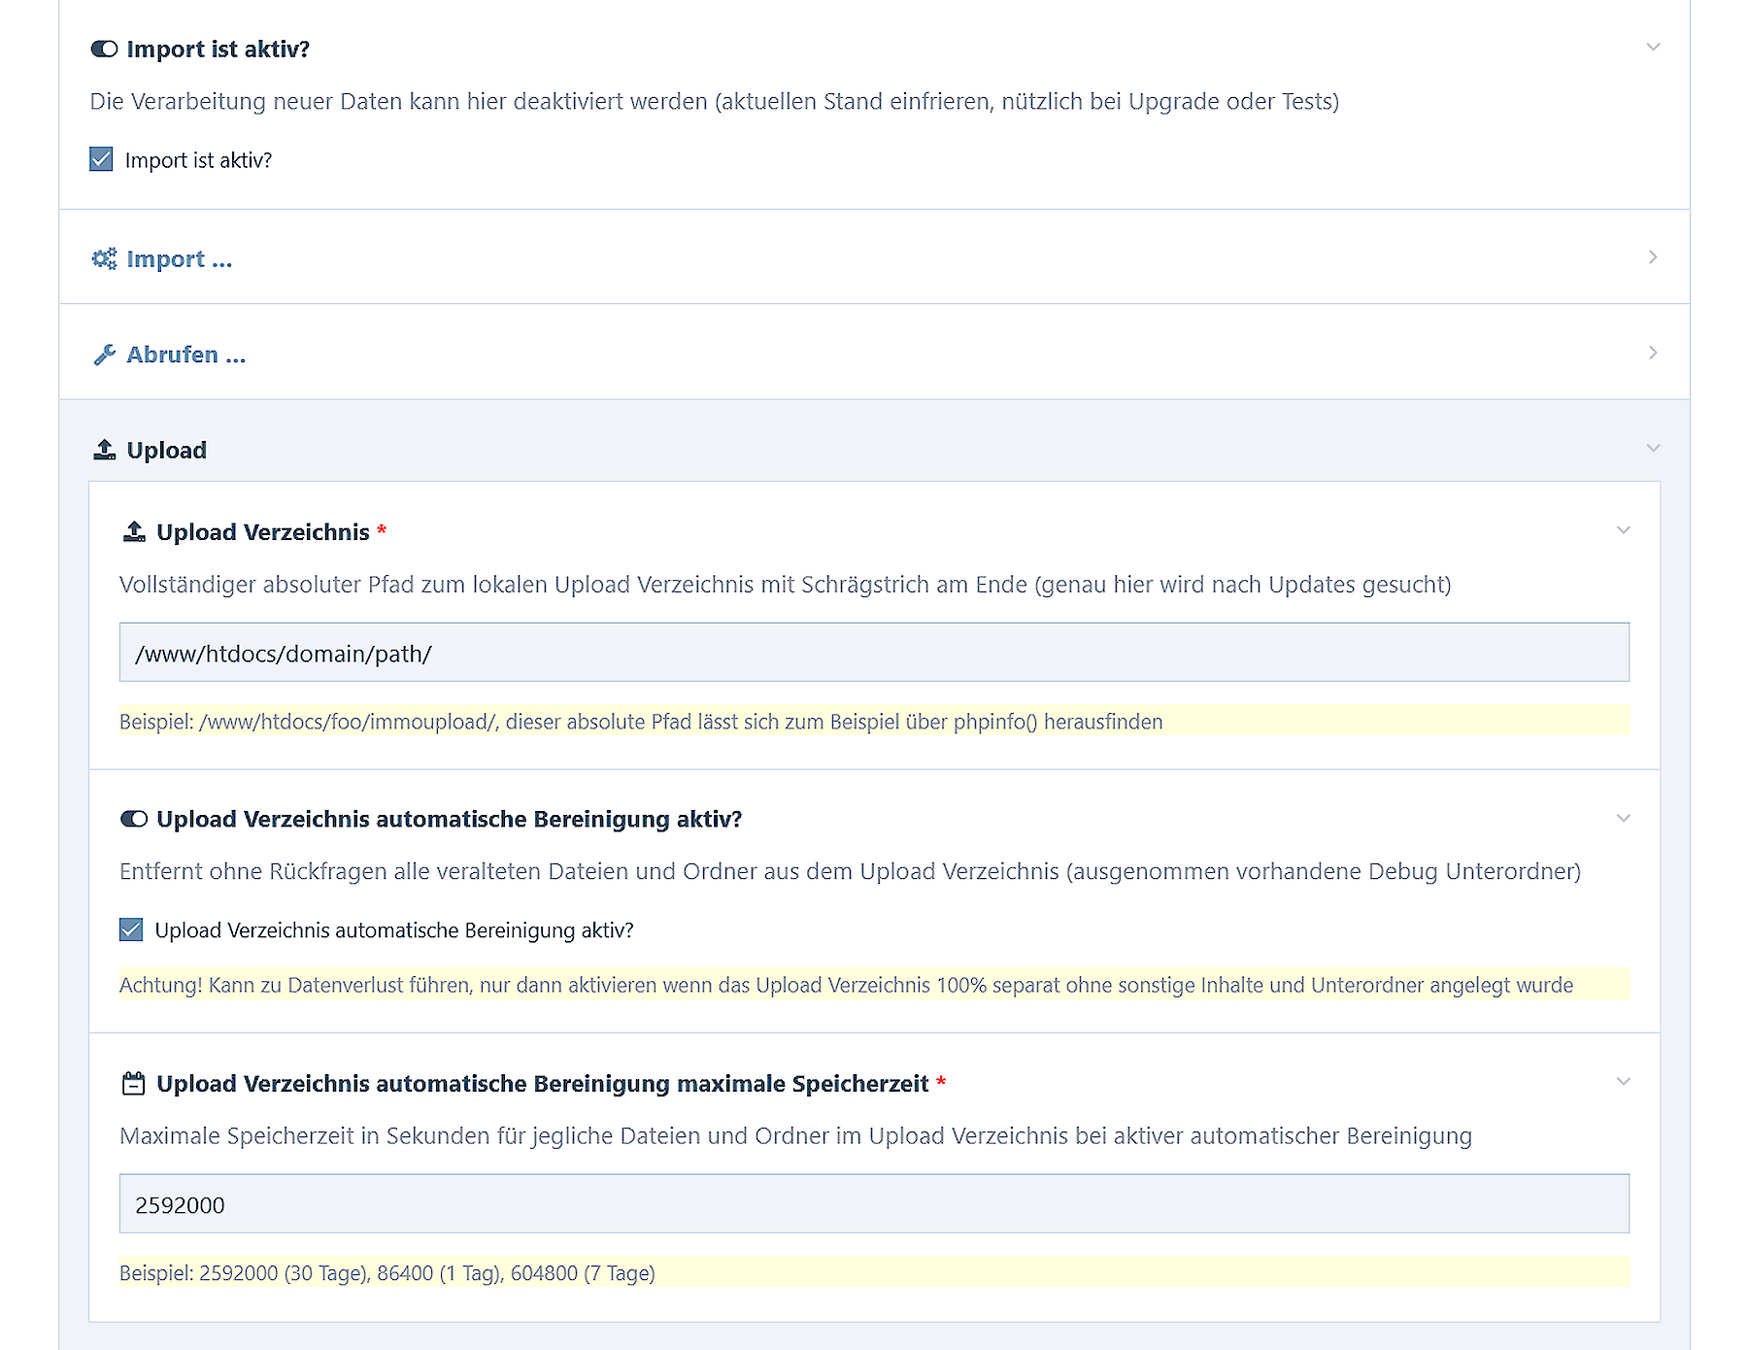Image resolution: width=1748 pixels, height=1350 pixels.
Task: Open the 'Import ...' section heading
Action: click(x=180, y=259)
